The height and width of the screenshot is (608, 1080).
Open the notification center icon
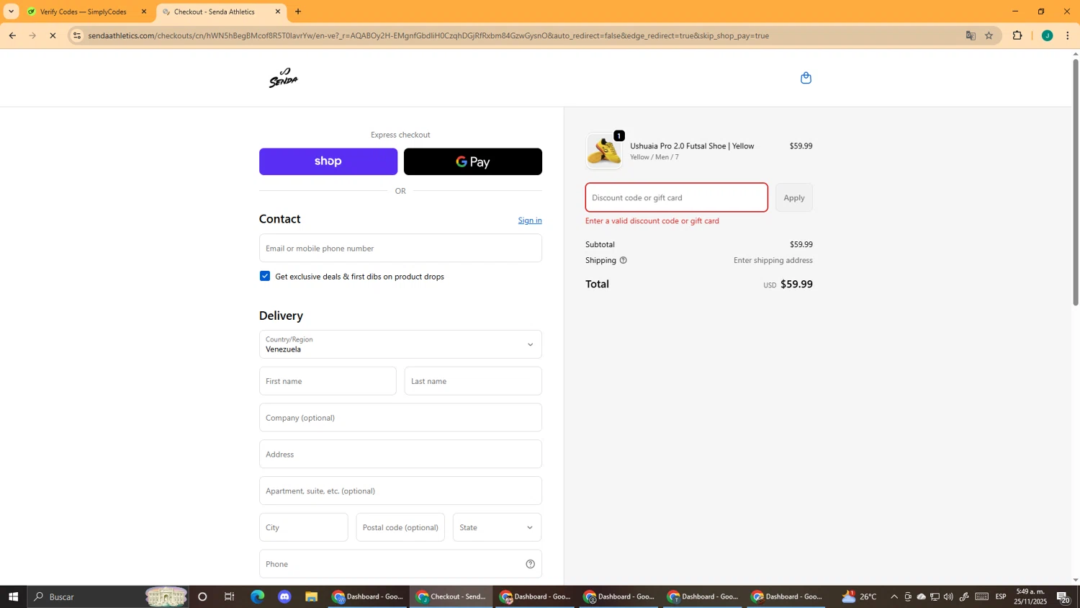click(x=1063, y=596)
